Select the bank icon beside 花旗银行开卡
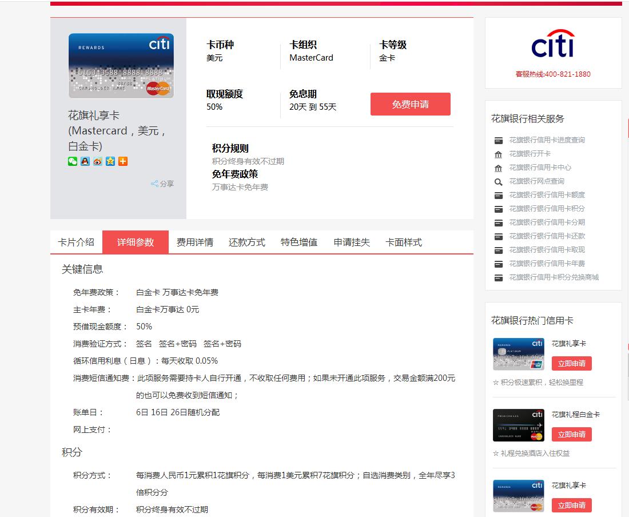Image resolution: width=629 pixels, height=517 pixels. (498, 153)
